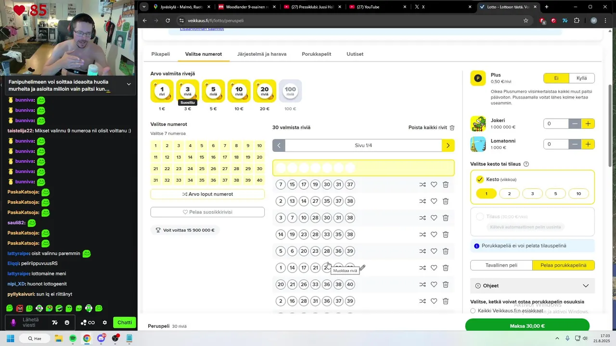Click the Chatti send button
616x346 pixels.
[x=124, y=322]
